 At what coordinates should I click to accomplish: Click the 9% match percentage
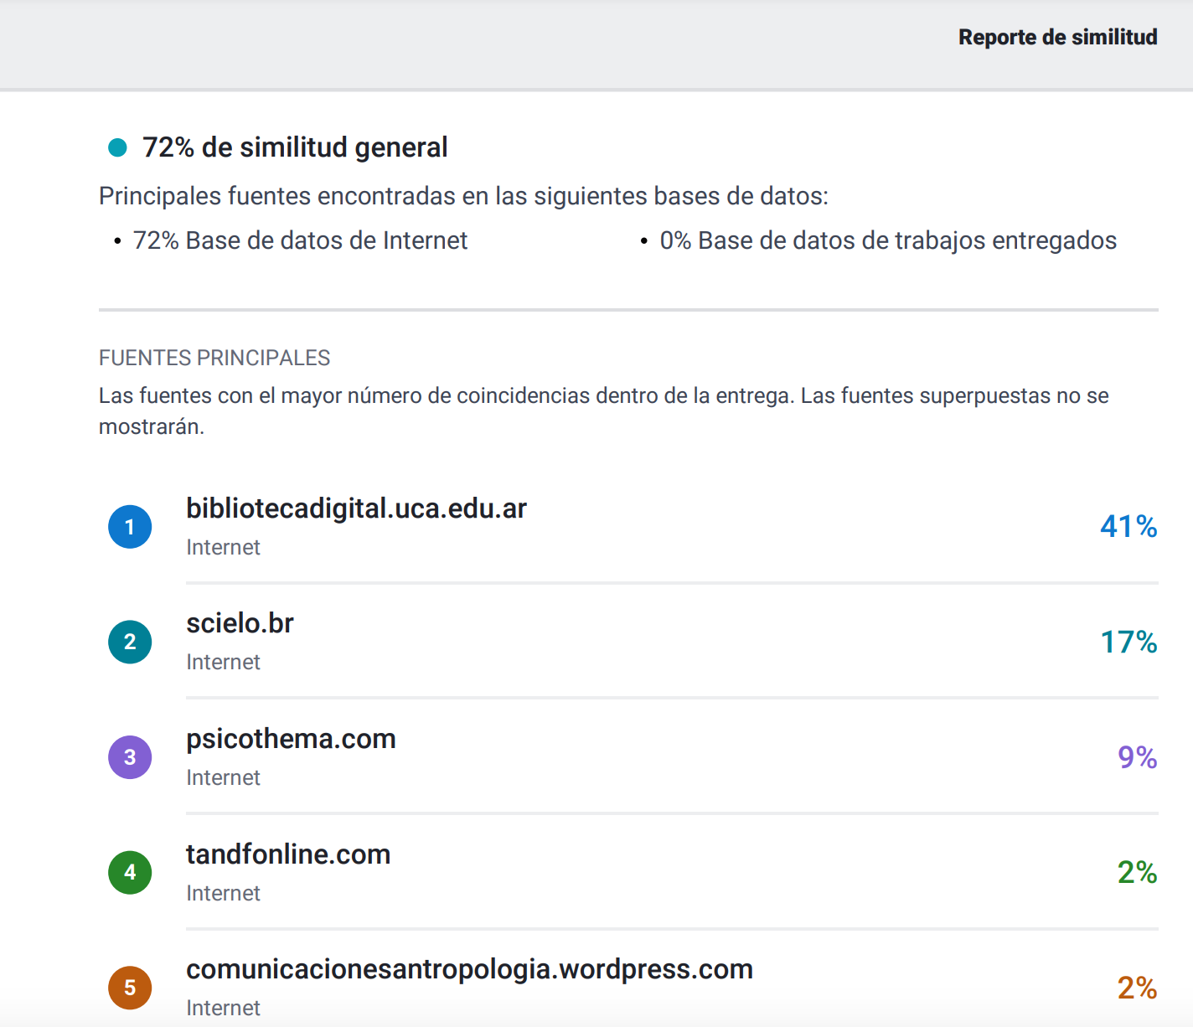[1137, 757]
